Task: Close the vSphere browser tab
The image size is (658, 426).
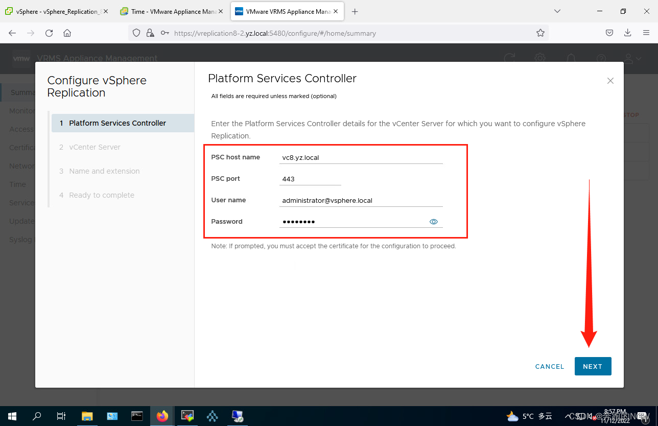Action: tap(106, 11)
